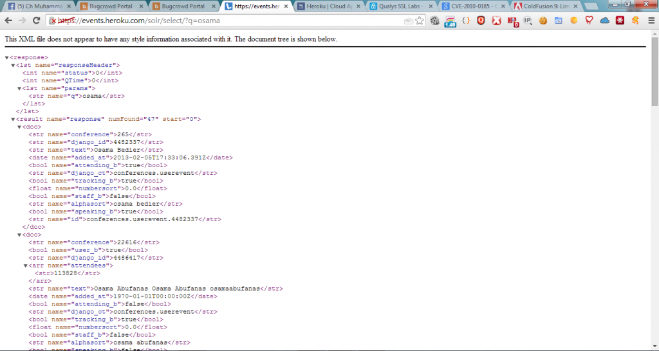Open the red X extension icon
659x351 pixels.
(496, 21)
